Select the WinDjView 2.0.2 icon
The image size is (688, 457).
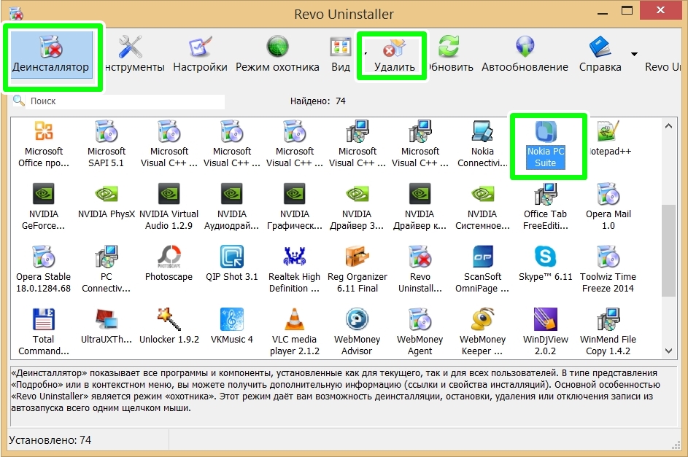tap(546, 327)
